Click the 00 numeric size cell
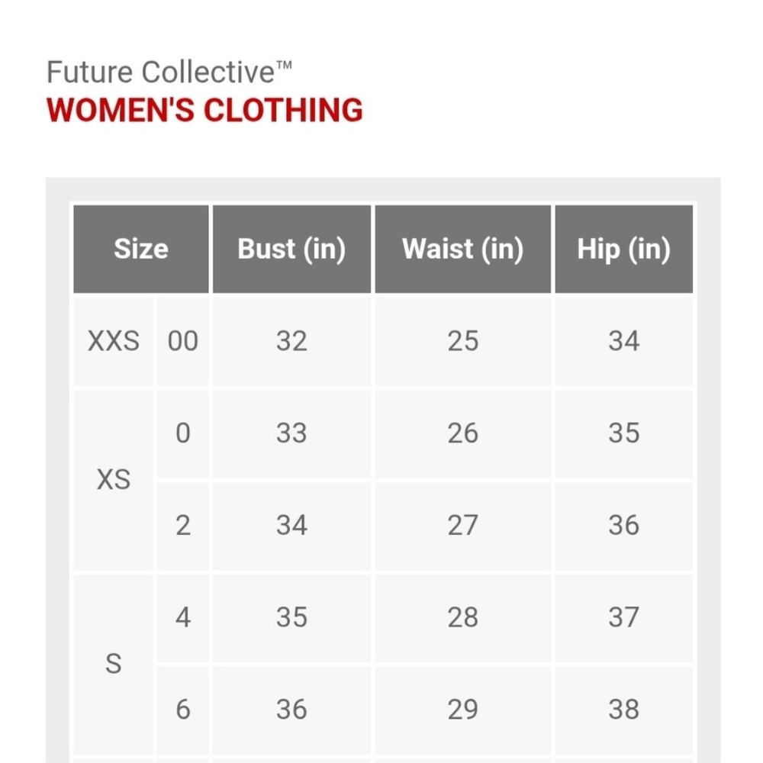This screenshot has height=763, width=763. click(x=183, y=341)
